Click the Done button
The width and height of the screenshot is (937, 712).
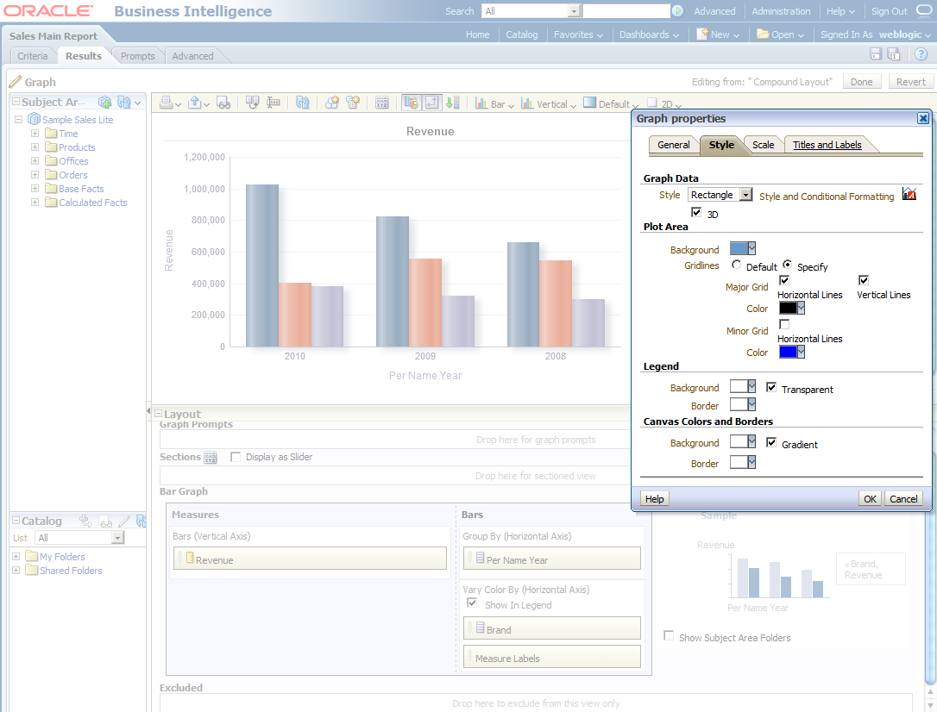click(x=864, y=80)
